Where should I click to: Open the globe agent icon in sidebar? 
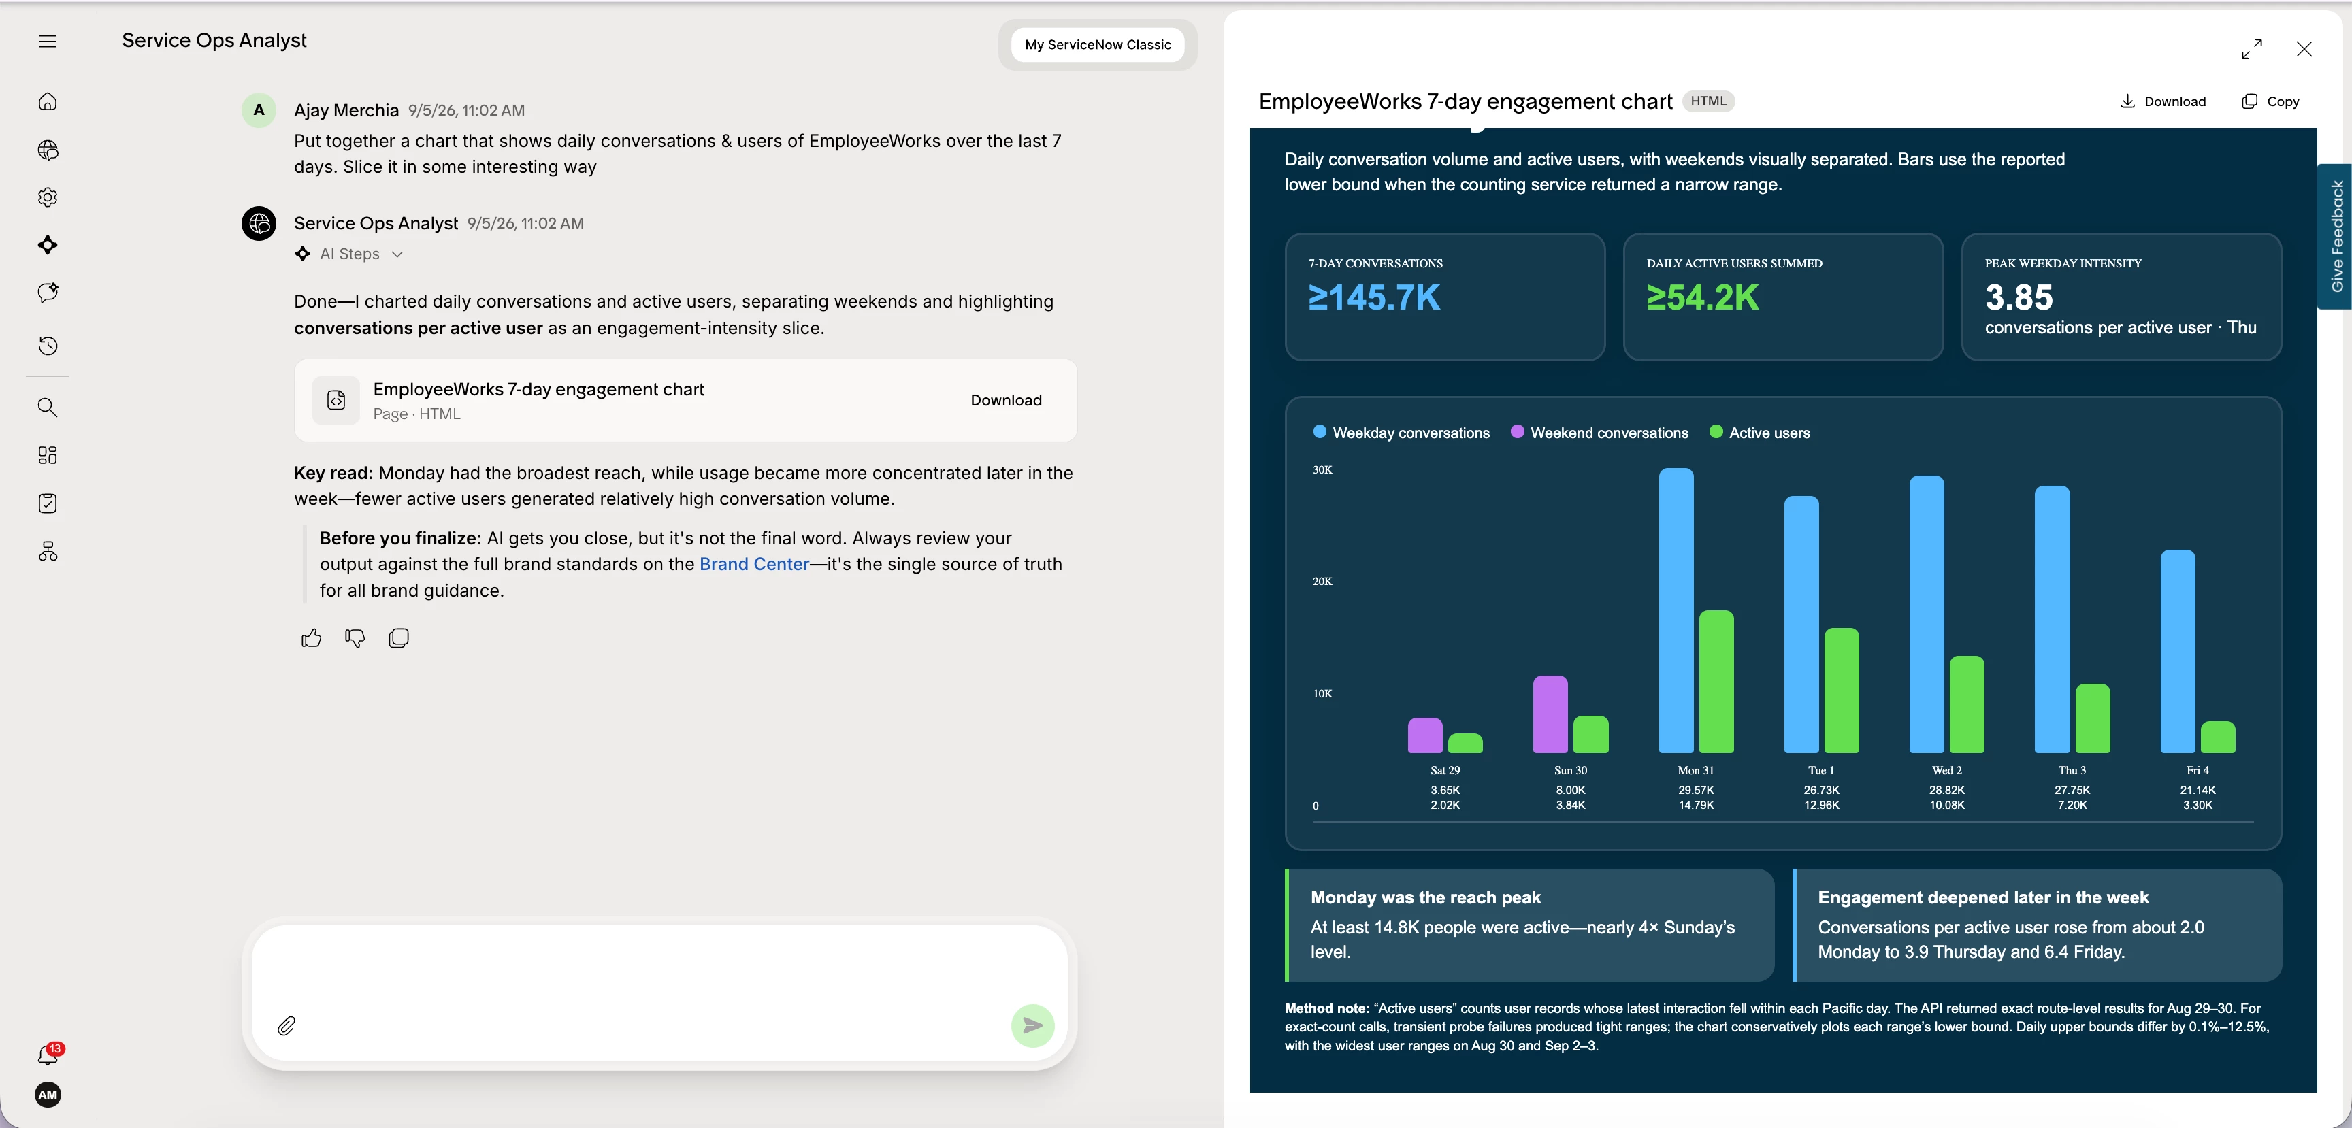pyautogui.click(x=48, y=150)
